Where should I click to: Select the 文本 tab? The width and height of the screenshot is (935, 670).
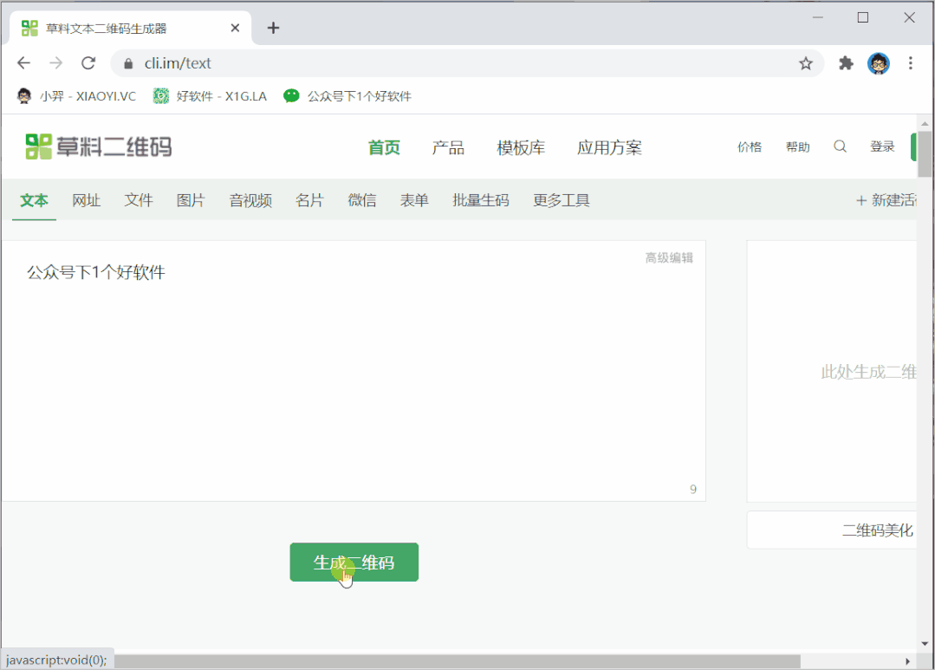[34, 200]
